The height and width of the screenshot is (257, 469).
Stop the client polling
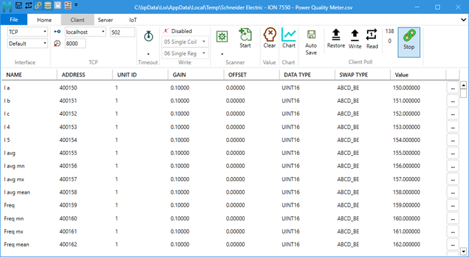tap(409, 42)
